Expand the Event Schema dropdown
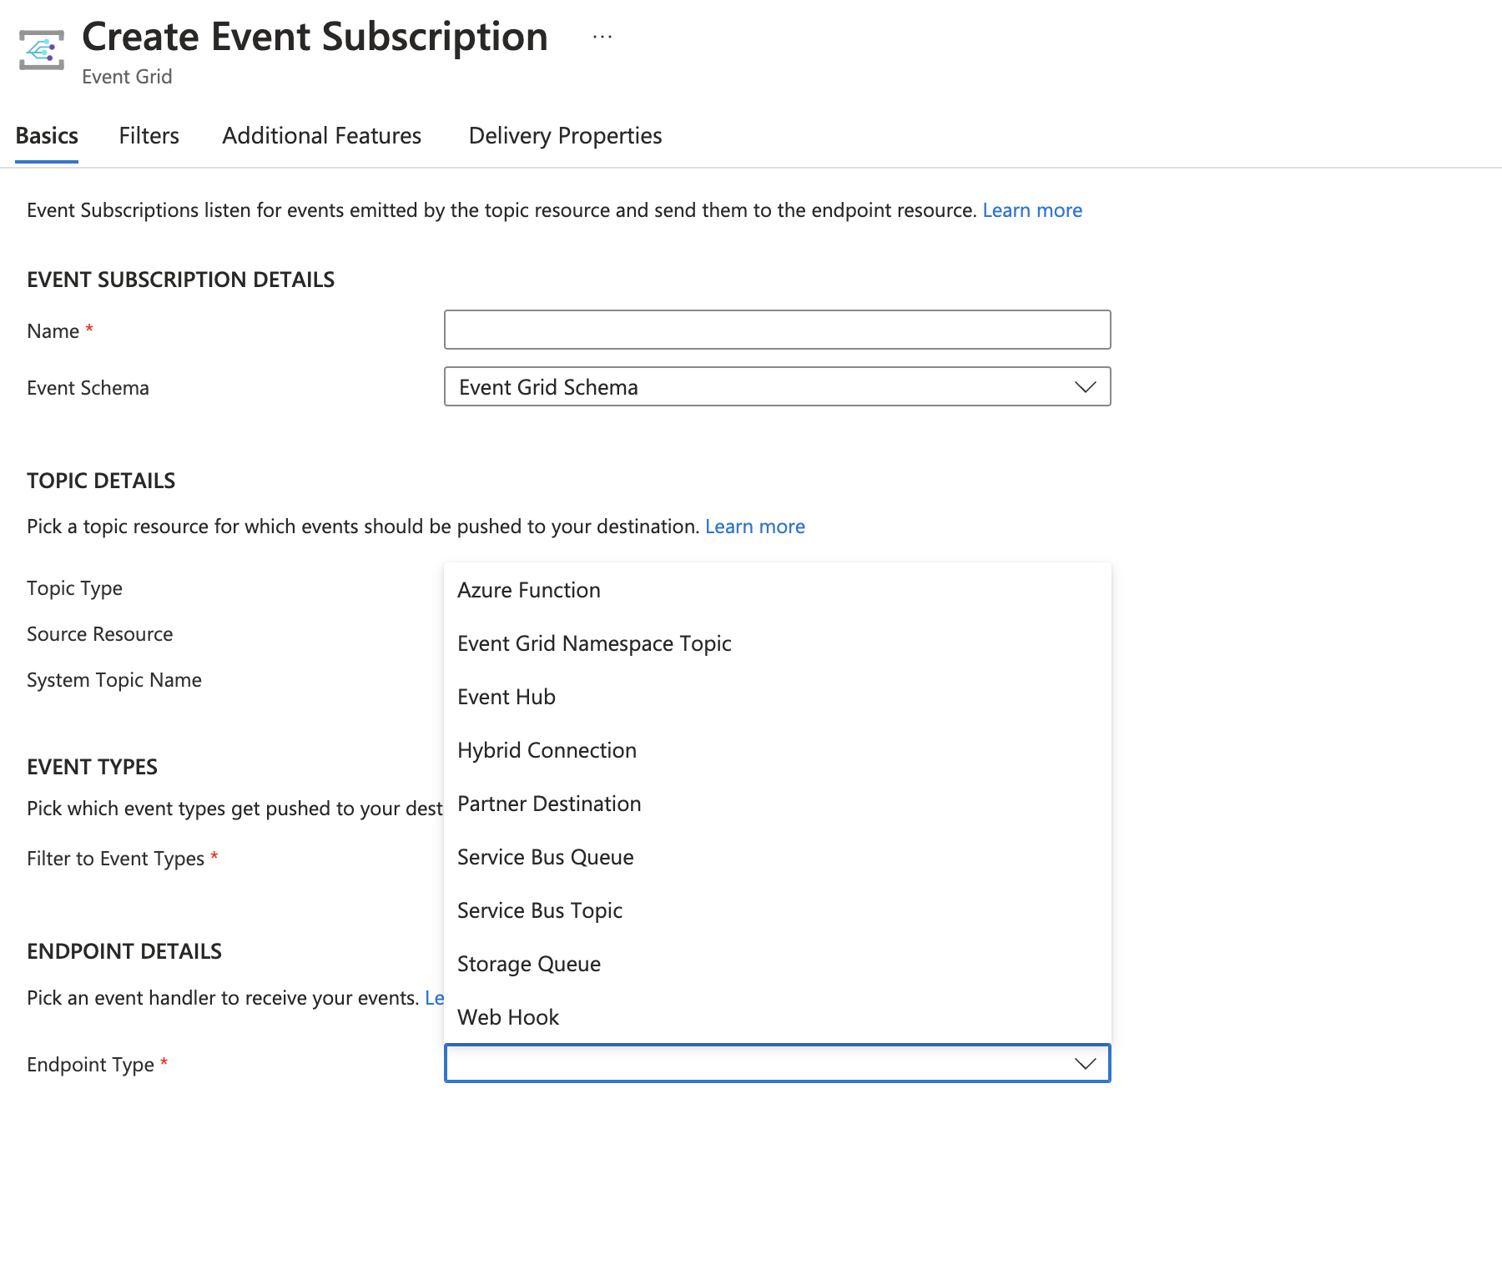 [777, 387]
